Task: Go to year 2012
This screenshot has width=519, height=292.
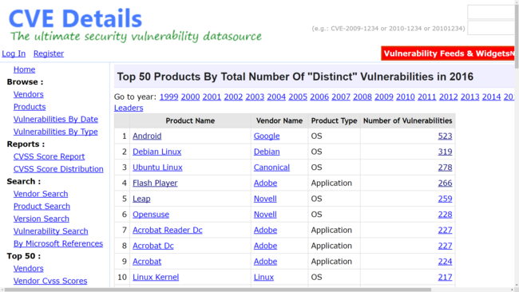Action: [449, 97]
